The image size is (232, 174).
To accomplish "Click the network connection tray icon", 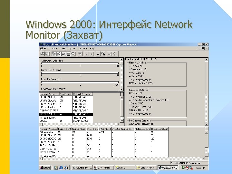I will pos(183,168).
